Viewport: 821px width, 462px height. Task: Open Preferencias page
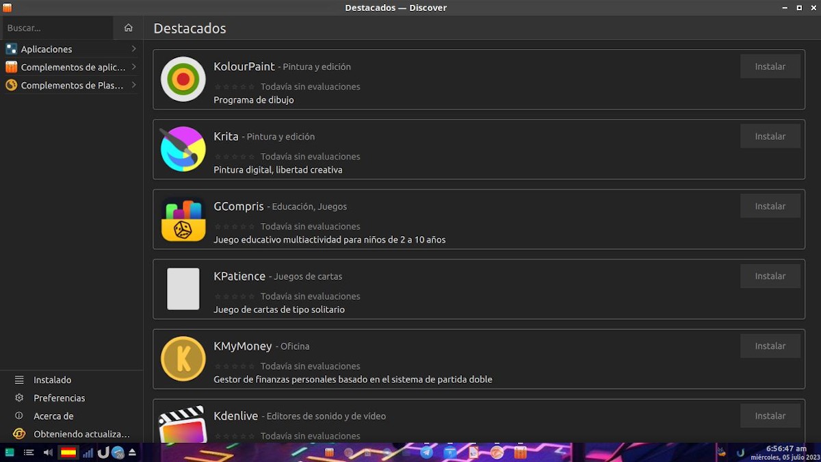(71, 398)
